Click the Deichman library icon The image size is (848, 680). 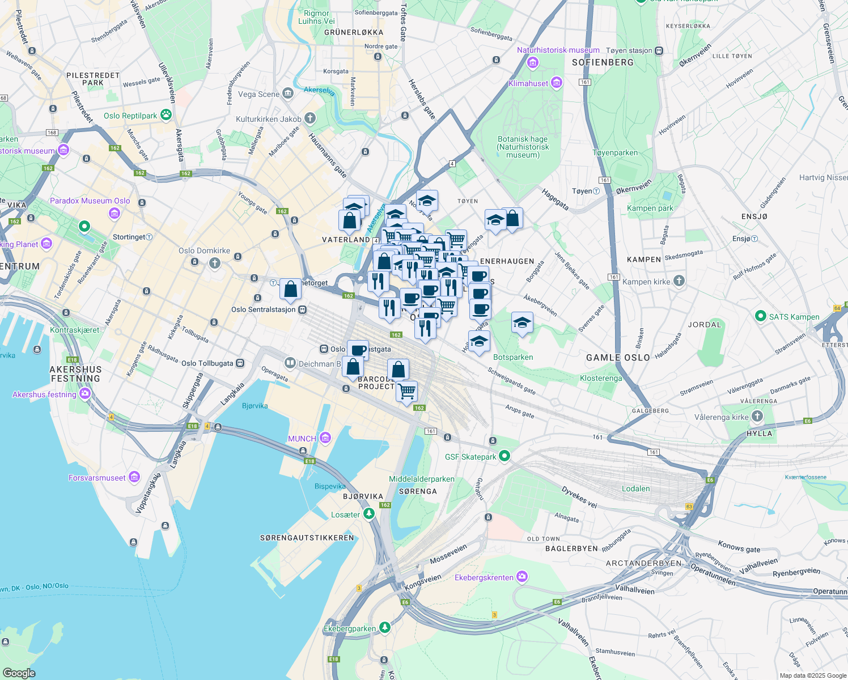pos(290,362)
